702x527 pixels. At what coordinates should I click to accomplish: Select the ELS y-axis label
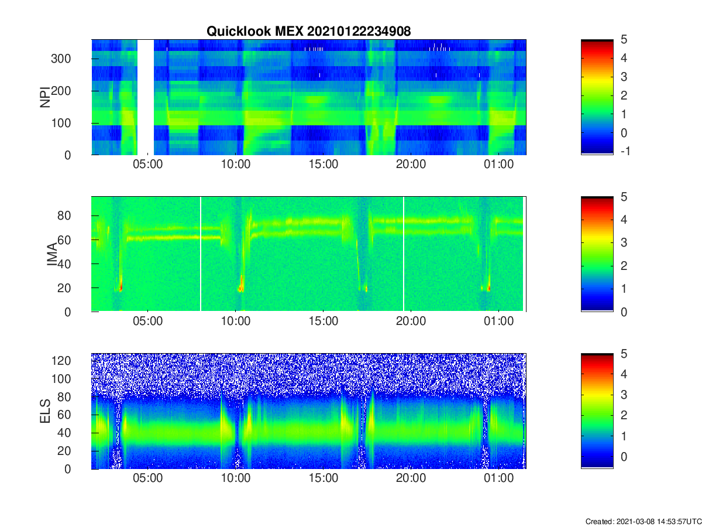[x=45, y=411]
